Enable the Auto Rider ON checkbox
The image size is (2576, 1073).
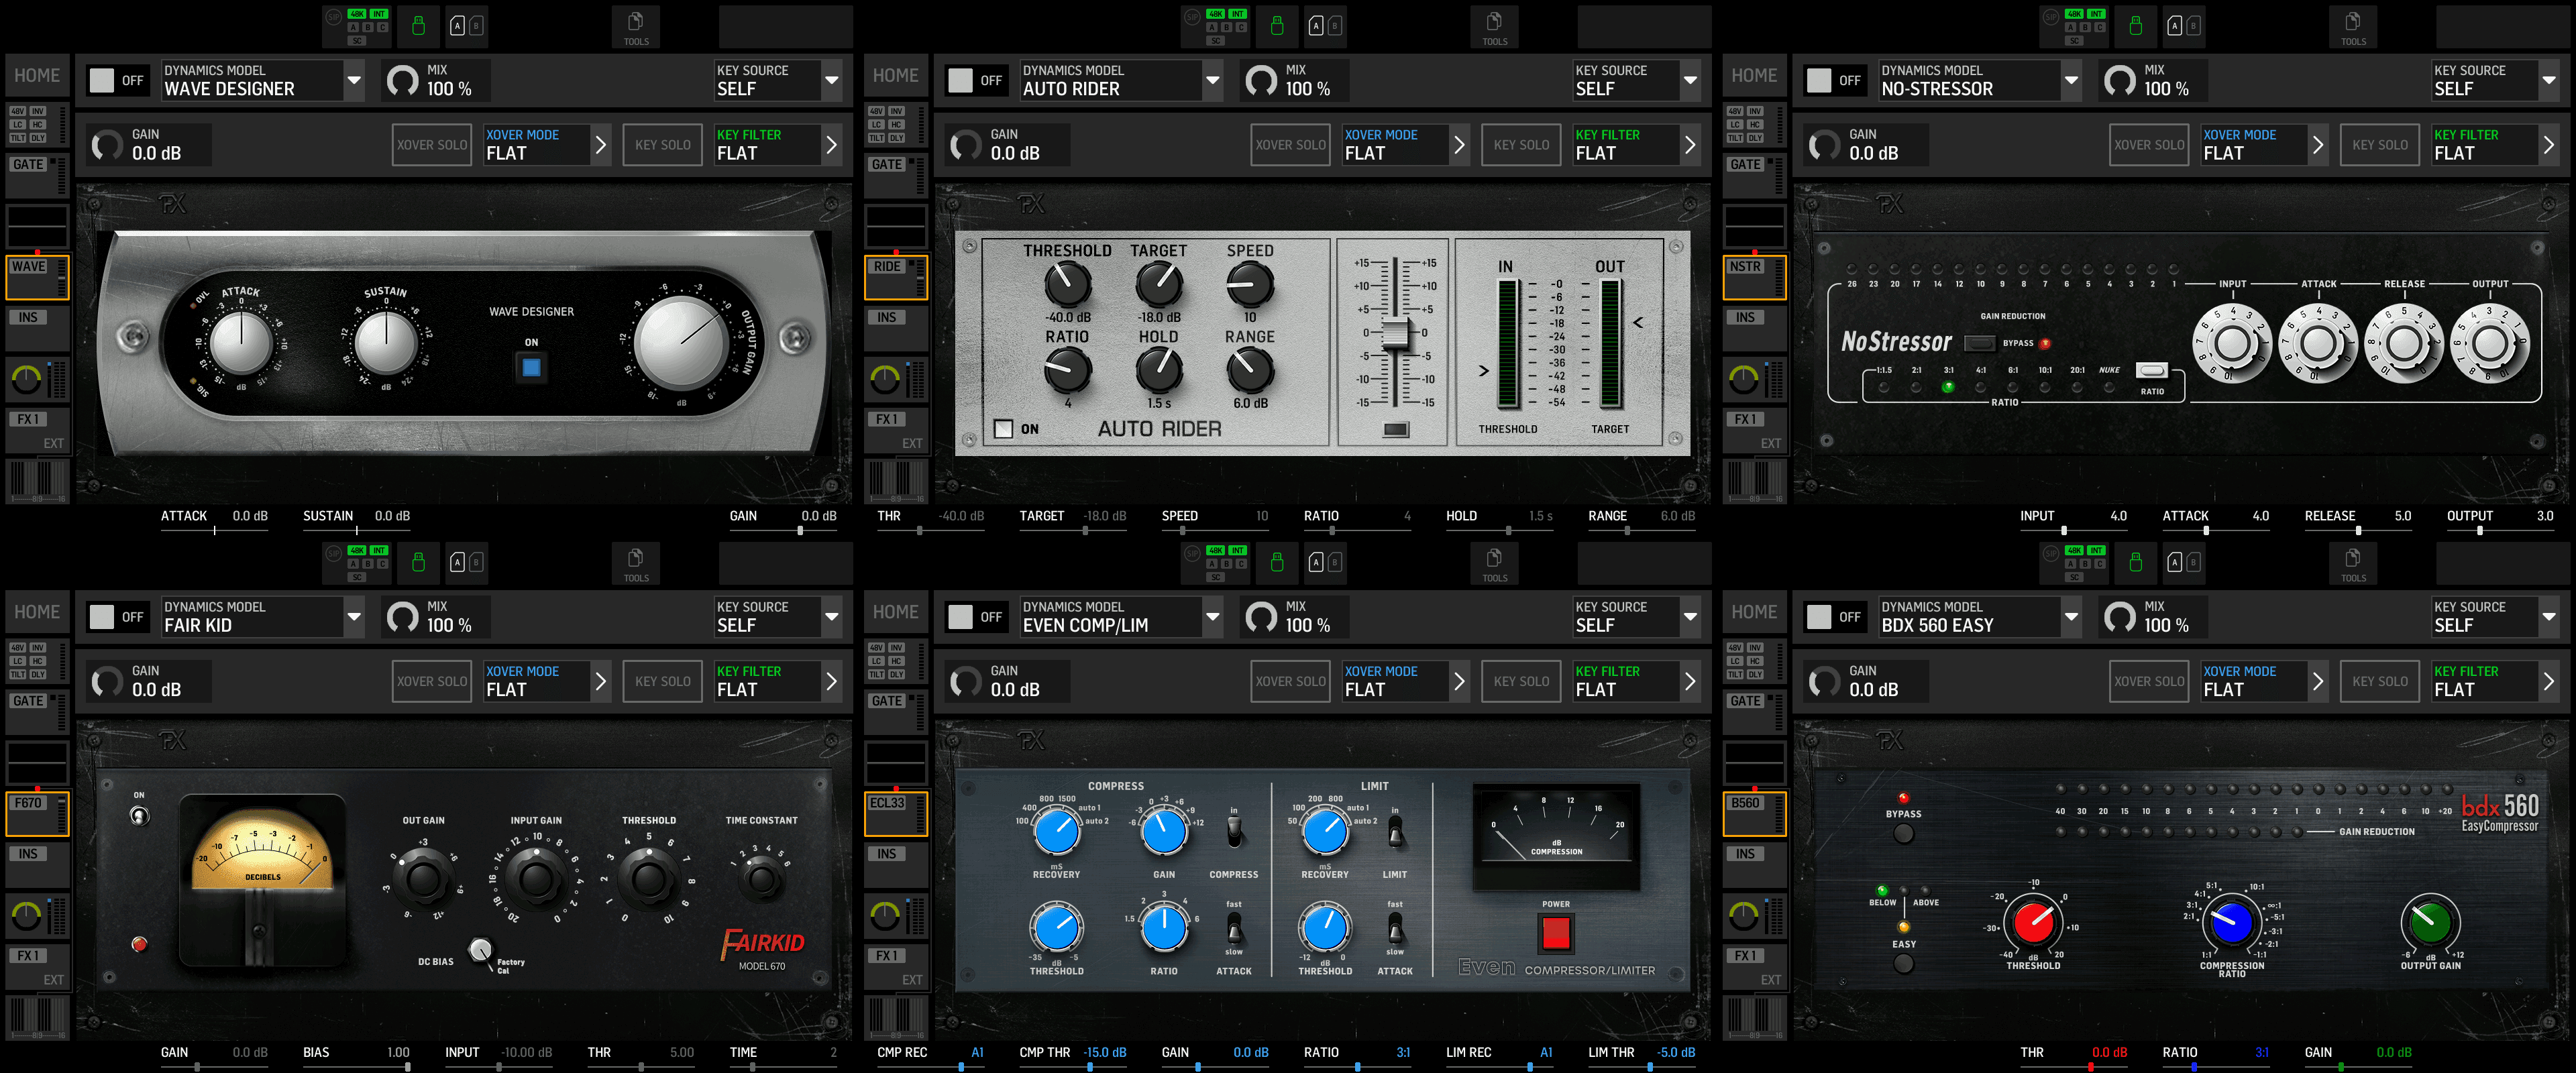pos(1003,429)
